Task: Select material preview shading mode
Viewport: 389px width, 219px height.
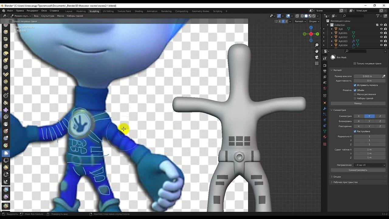Action: point(310,16)
